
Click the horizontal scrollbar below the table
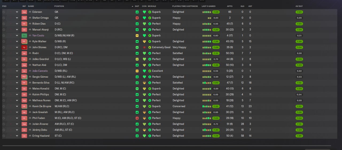click(166, 146)
